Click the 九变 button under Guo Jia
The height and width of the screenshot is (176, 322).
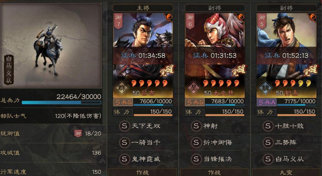click(286, 172)
